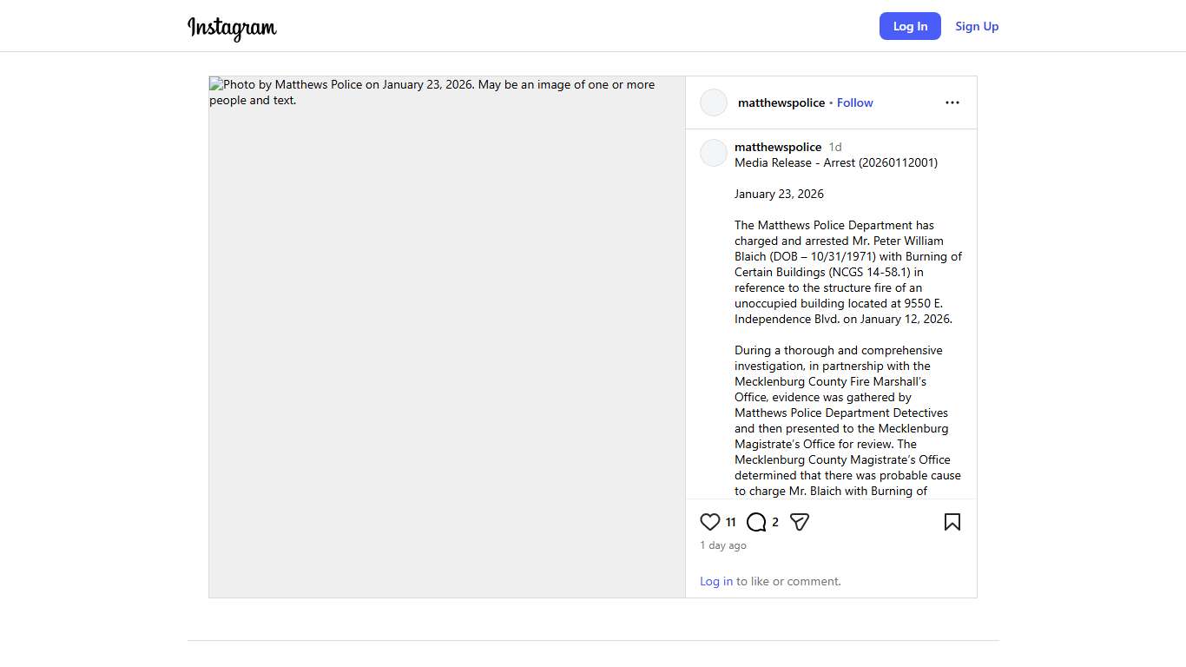1186x667 pixels.
Task: Click the caption avatar beside matthewspolice
Action: click(714, 153)
